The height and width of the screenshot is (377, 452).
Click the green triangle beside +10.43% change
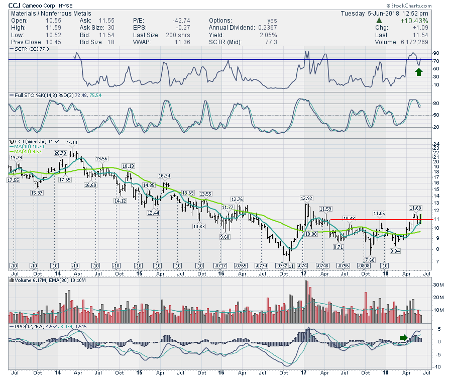click(379, 20)
